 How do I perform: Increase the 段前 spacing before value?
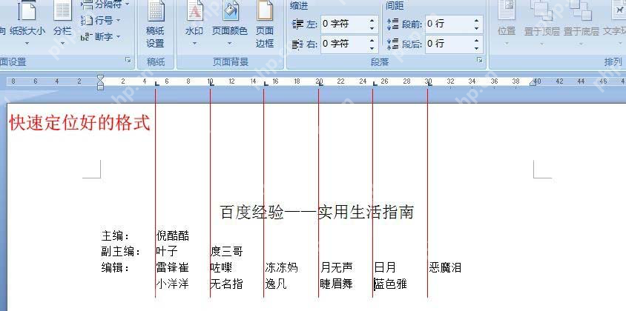477,20
